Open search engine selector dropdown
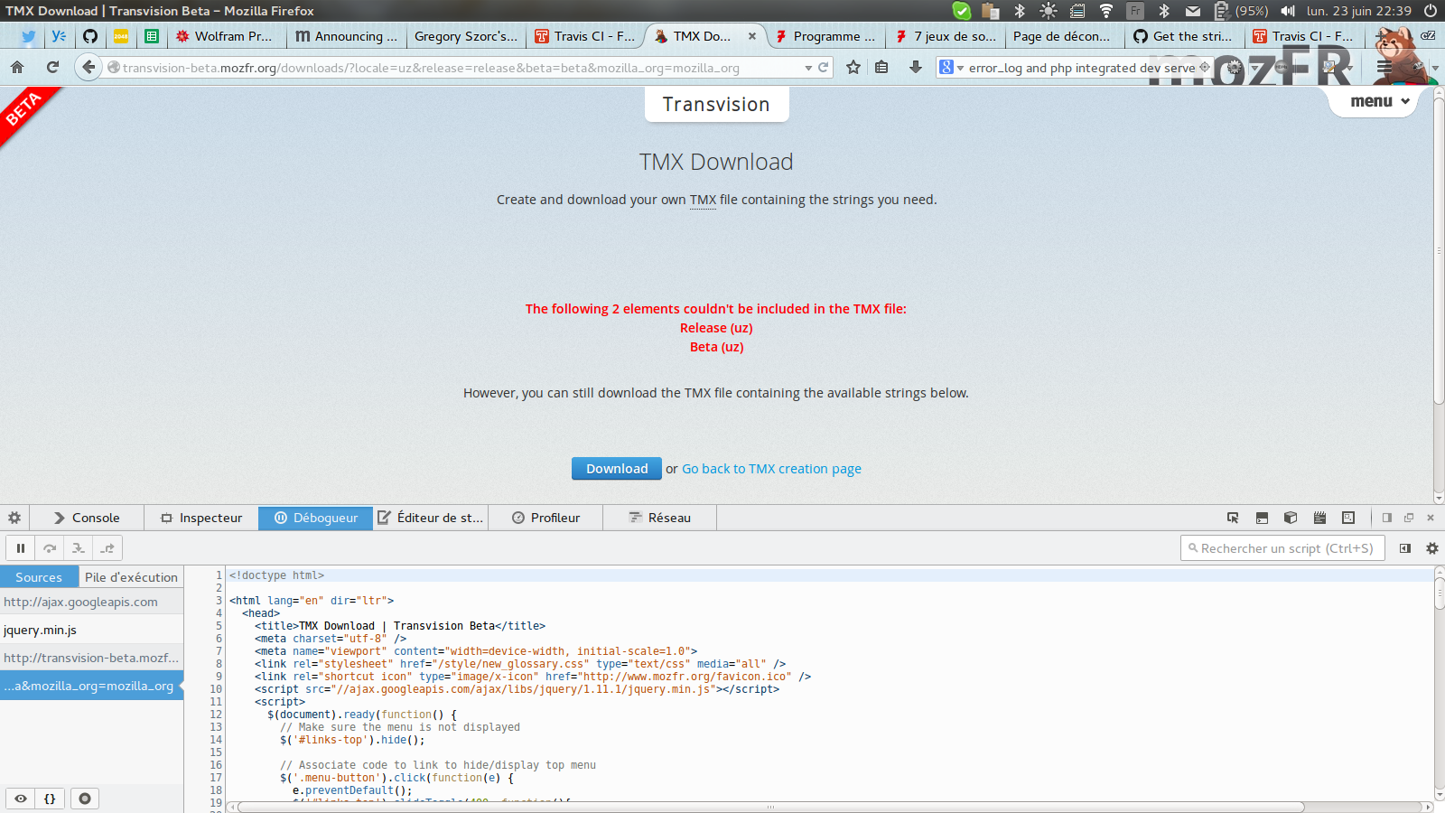The height and width of the screenshot is (813, 1445). [951, 68]
